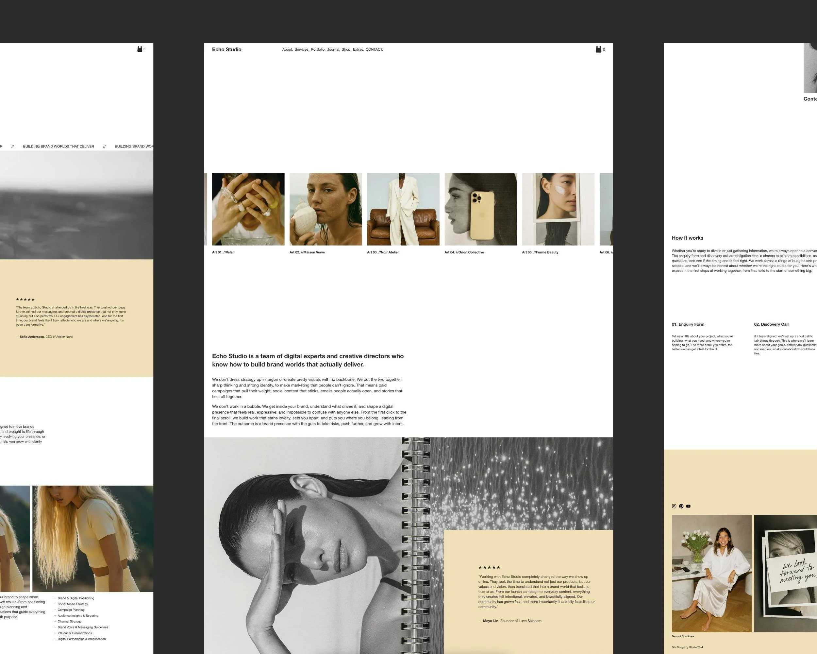
Task: Select the Art 03 Noir Atelier thumbnail
Action: 403,209
